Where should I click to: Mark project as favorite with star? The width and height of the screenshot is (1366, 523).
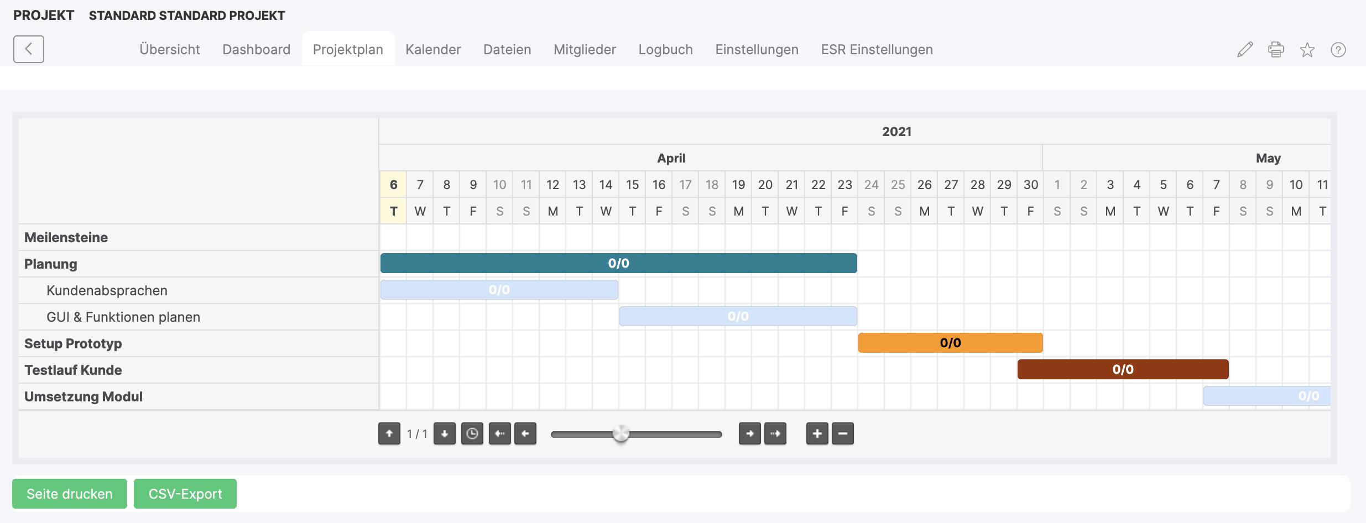click(1307, 50)
